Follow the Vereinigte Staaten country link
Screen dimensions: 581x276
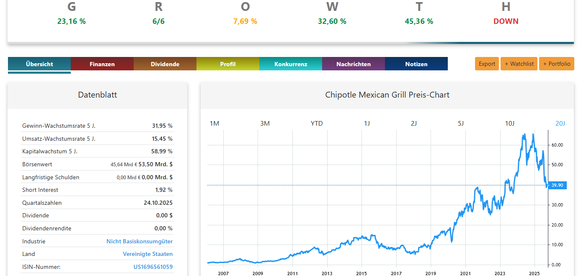(x=147, y=254)
